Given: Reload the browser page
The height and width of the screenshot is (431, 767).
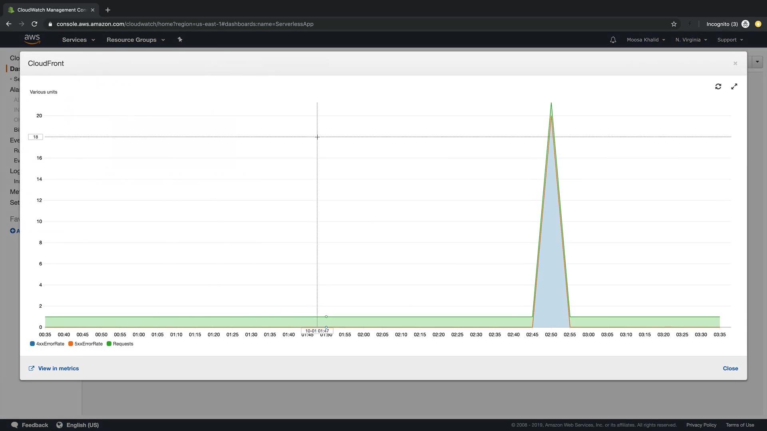Looking at the screenshot, I should coord(34,24).
